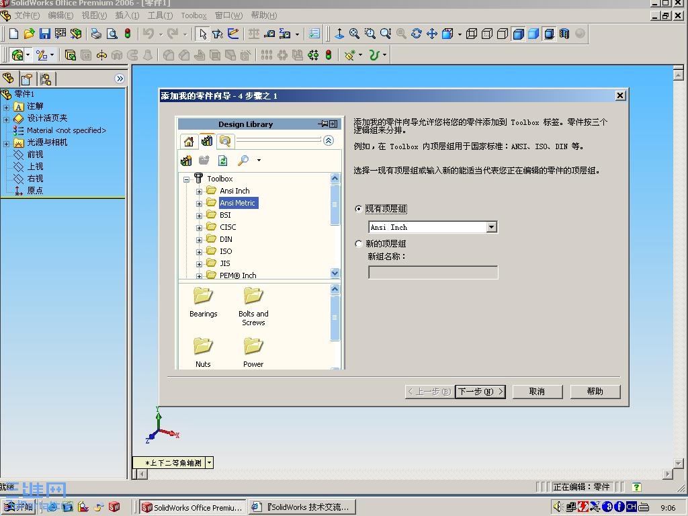The image size is (688, 516).
Task: Expand the BSI folder node
Action: tap(199, 216)
